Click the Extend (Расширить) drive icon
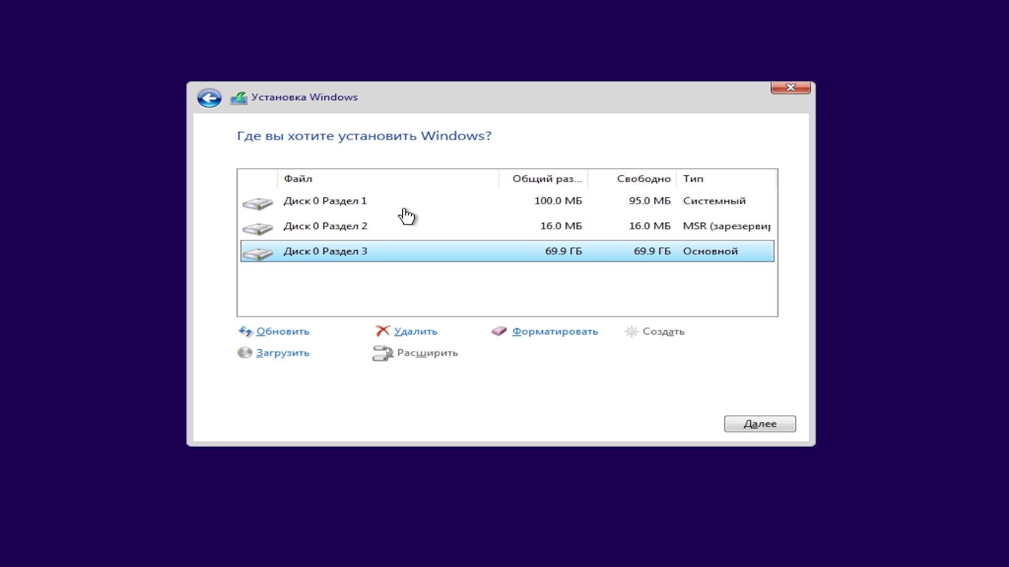 [383, 353]
